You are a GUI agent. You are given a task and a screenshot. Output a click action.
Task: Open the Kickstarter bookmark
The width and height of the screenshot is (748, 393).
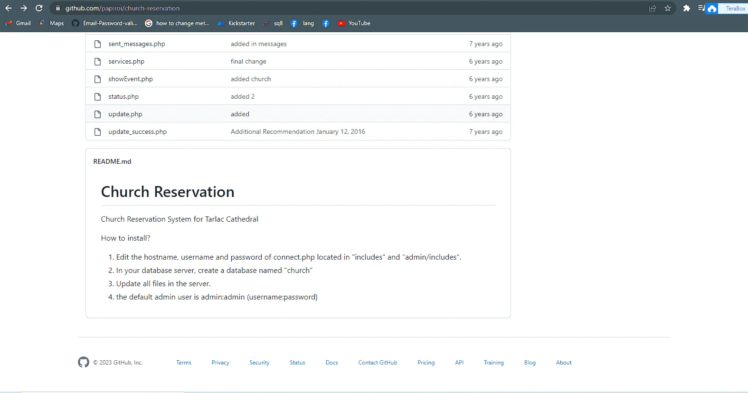[x=236, y=23]
